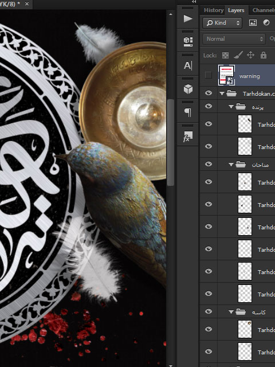This screenshot has height=367, width=275.
Task: Lock layer position with the move icon
Action: [251, 55]
